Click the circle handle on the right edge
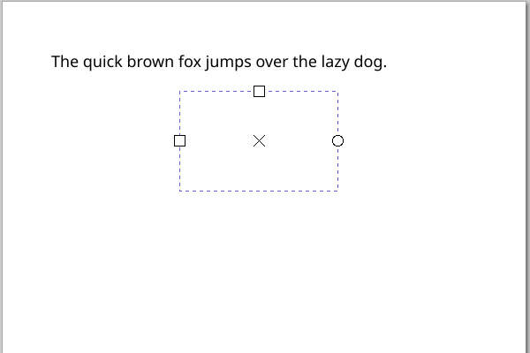The height and width of the screenshot is (353, 530). point(337,141)
